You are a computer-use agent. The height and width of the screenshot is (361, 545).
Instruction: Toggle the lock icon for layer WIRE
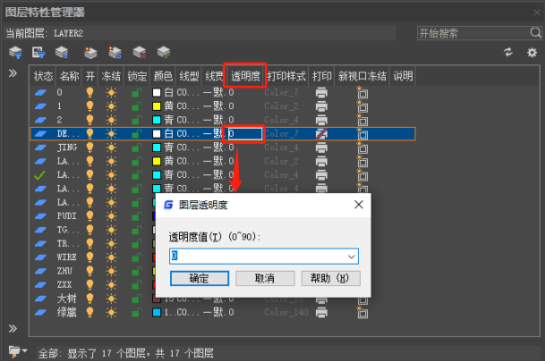pos(136,256)
